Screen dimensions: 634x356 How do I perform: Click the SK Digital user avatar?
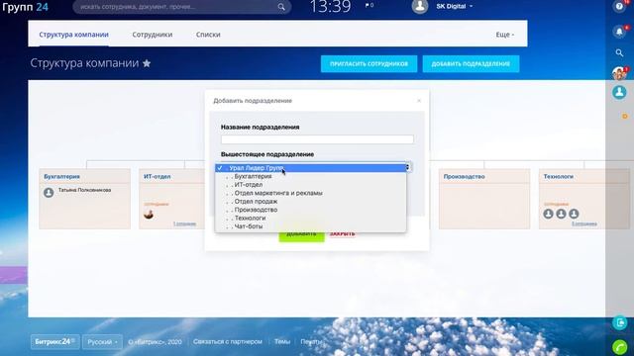tap(420, 6)
